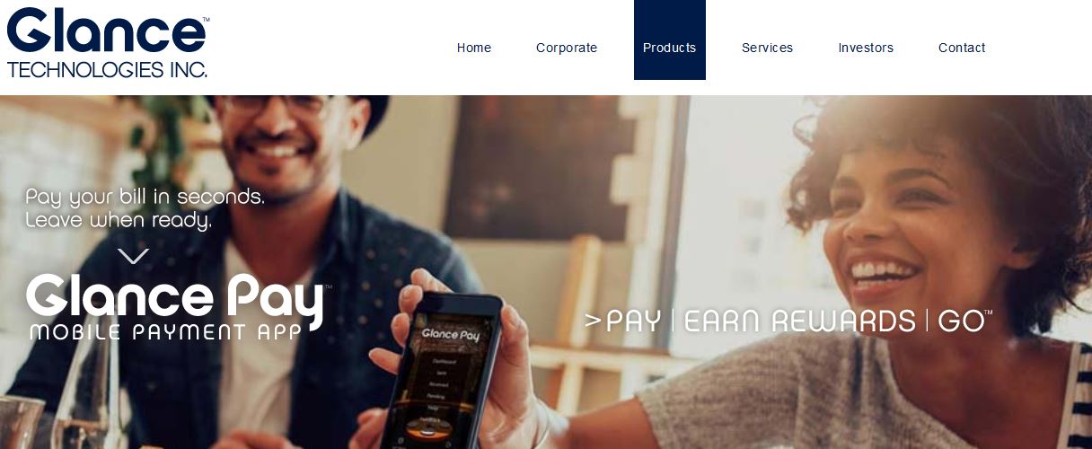Viewport: 1092px width, 449px height.
Task: Tap Dashboard on the phone screen
Action: (x=446, y=361)
